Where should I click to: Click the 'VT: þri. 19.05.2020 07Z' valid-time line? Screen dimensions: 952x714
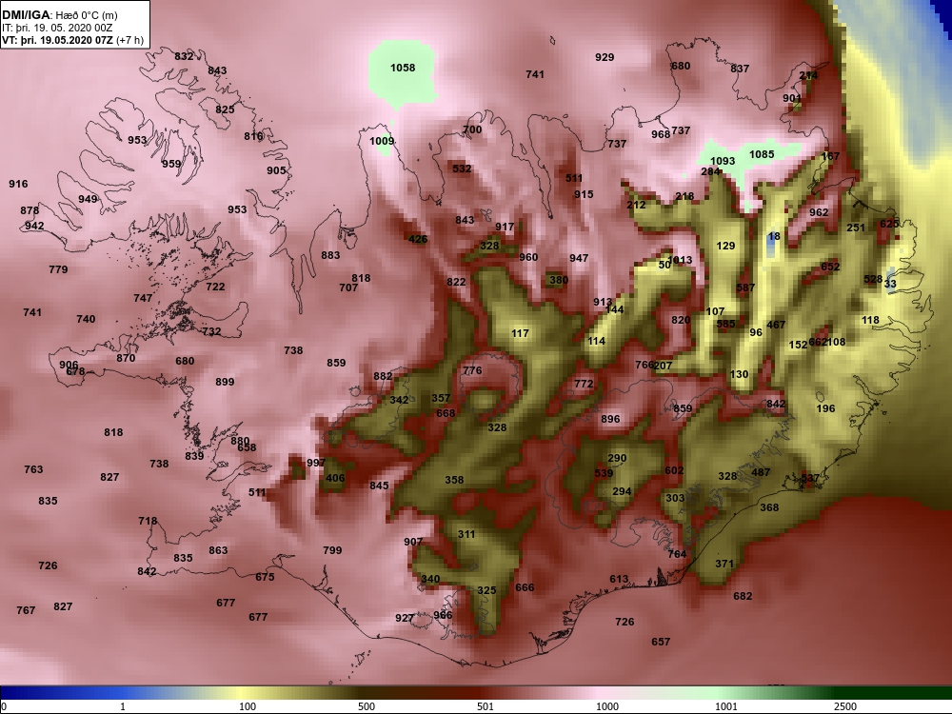57,40
